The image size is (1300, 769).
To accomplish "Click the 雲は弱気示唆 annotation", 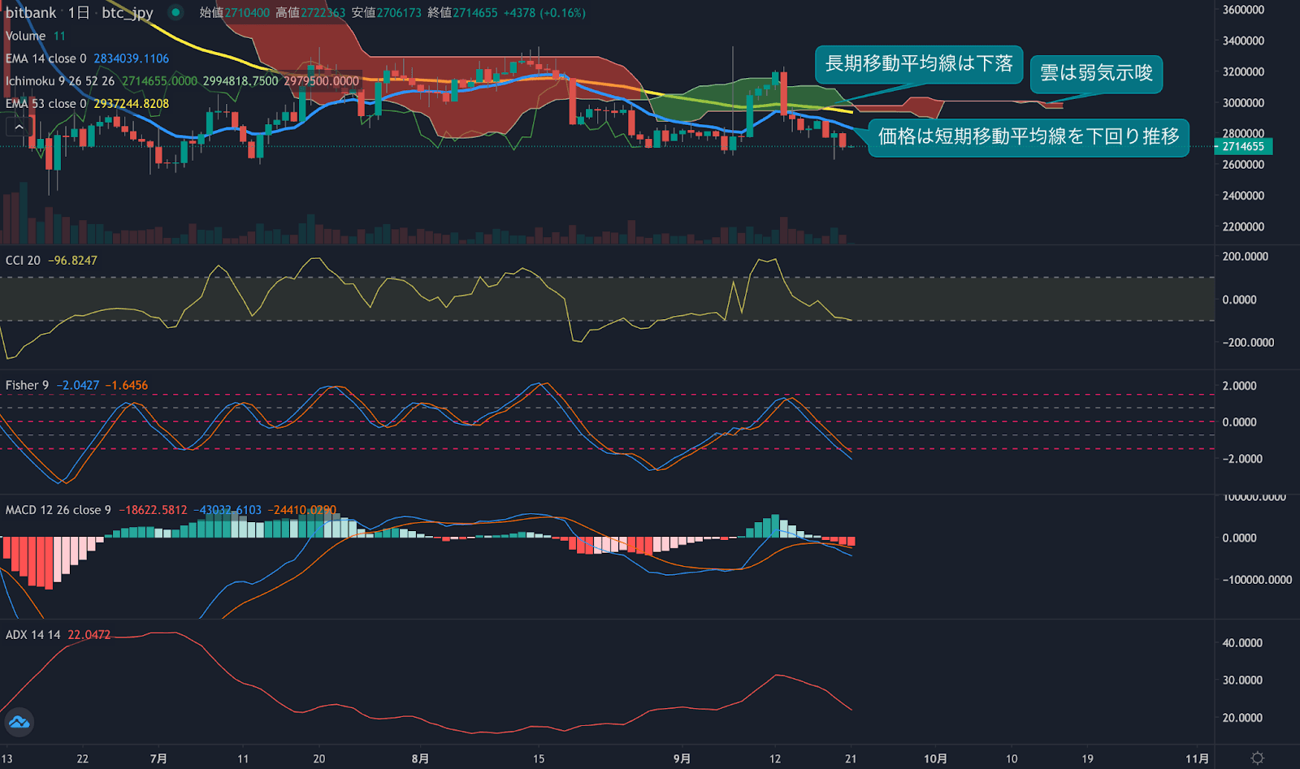I will [1096, 74].
